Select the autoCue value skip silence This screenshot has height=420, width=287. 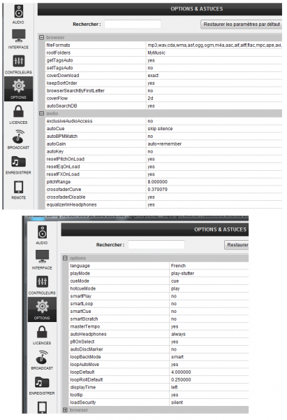pos(160,129)
